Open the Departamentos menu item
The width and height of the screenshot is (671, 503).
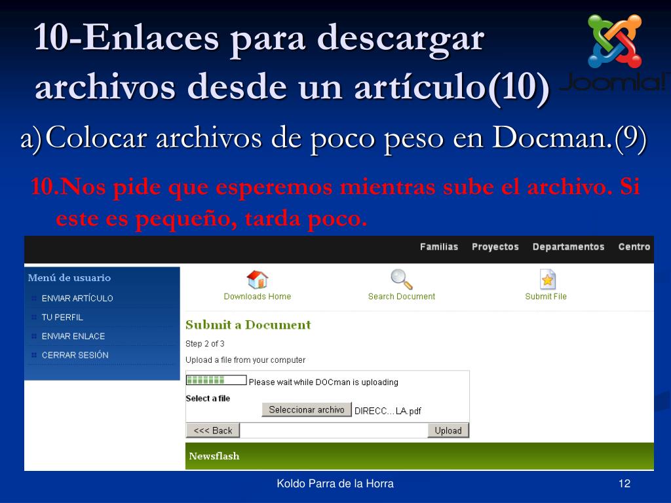[x=568, y=247]
